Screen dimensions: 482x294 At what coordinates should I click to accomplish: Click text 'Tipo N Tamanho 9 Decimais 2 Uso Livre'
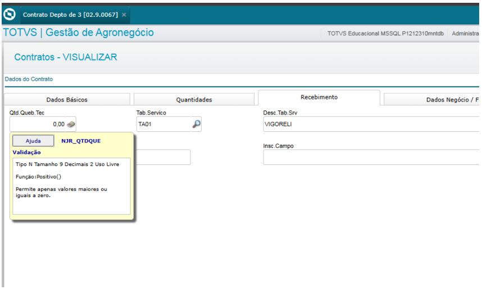tap(67, 164)
